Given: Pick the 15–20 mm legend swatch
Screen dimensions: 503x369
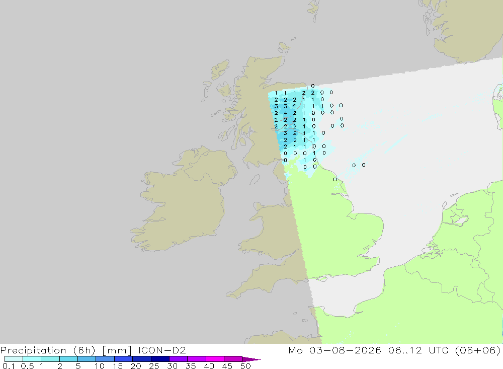Looking at the screenshot, I should [124, 359].
